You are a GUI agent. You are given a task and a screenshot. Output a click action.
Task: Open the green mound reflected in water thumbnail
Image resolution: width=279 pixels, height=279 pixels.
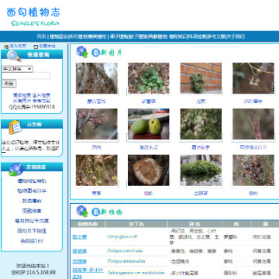coord(201,170)
